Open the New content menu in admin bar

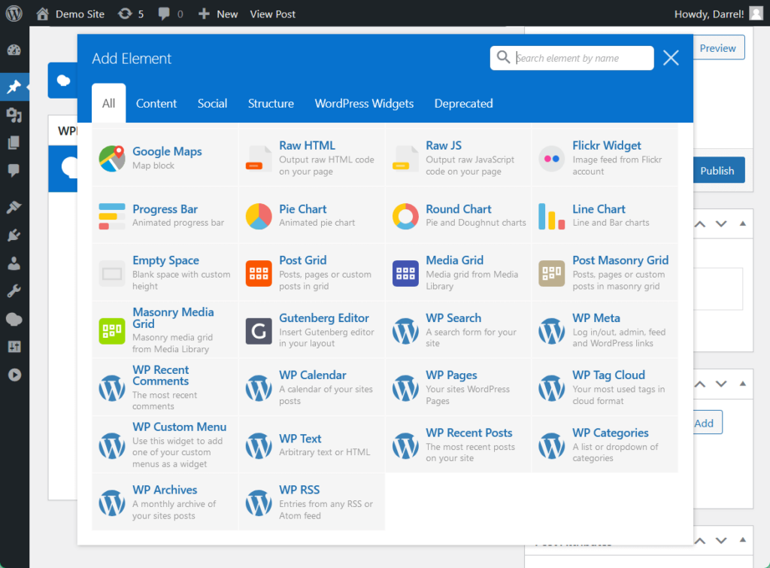pos(218,14)
